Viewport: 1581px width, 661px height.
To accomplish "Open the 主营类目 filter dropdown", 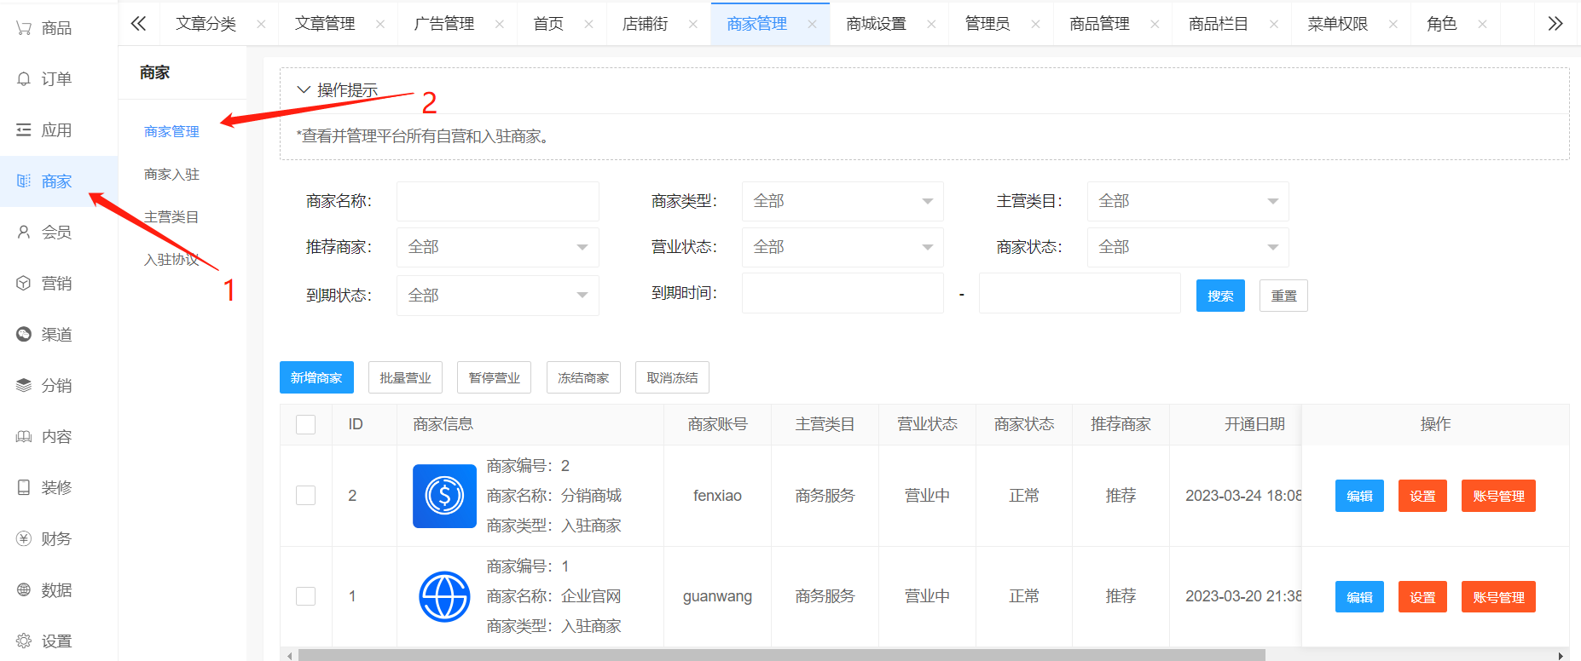I will point(1188,201).
